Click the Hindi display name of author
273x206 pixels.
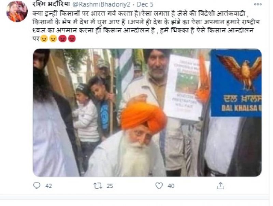click(51, 4)
